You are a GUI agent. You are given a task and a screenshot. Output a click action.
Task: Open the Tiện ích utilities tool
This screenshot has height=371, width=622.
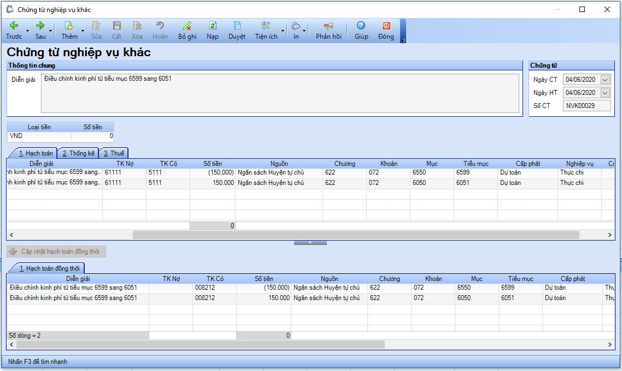tap(266, 30)
